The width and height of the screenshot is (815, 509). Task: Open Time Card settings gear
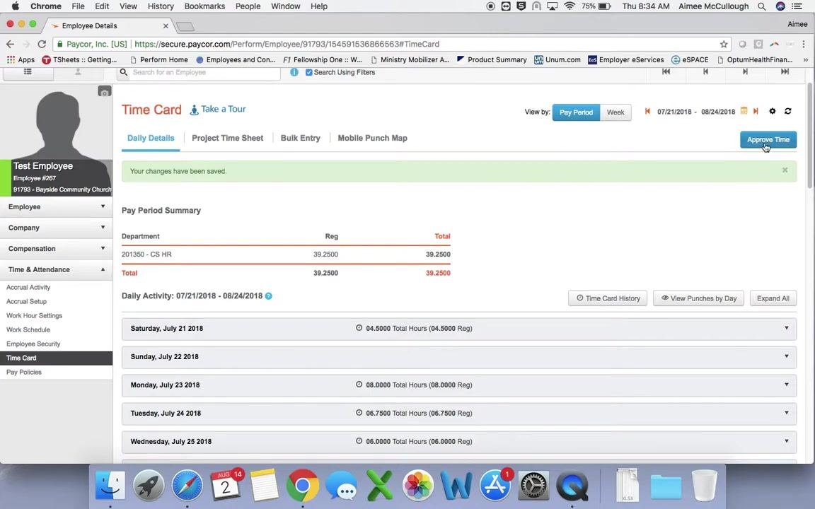(773, 111)
